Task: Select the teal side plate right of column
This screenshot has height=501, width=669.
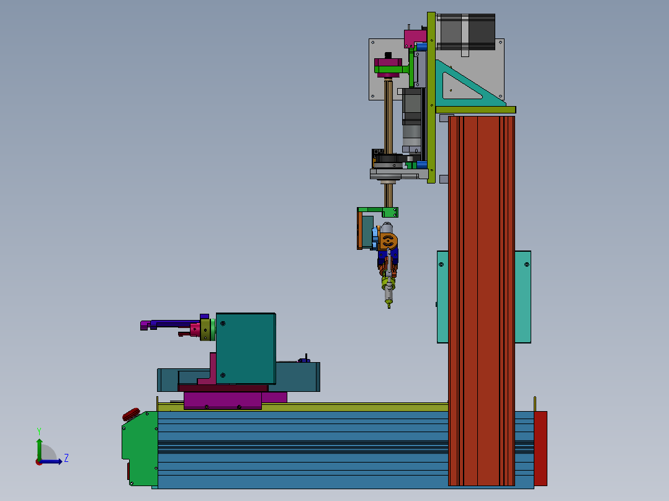Action: (523, 297)
